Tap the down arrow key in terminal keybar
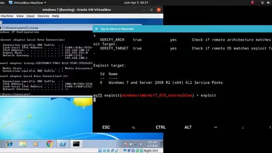 coord(243,127)
